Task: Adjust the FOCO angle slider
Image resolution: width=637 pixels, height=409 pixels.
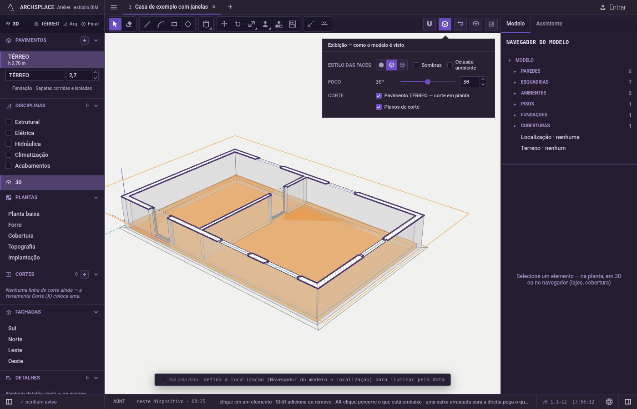Action: tap(428, 82)
